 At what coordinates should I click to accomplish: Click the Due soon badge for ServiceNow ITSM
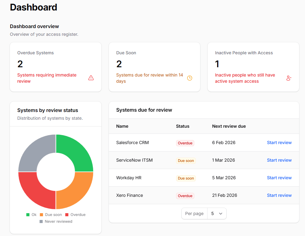point(186,160)
